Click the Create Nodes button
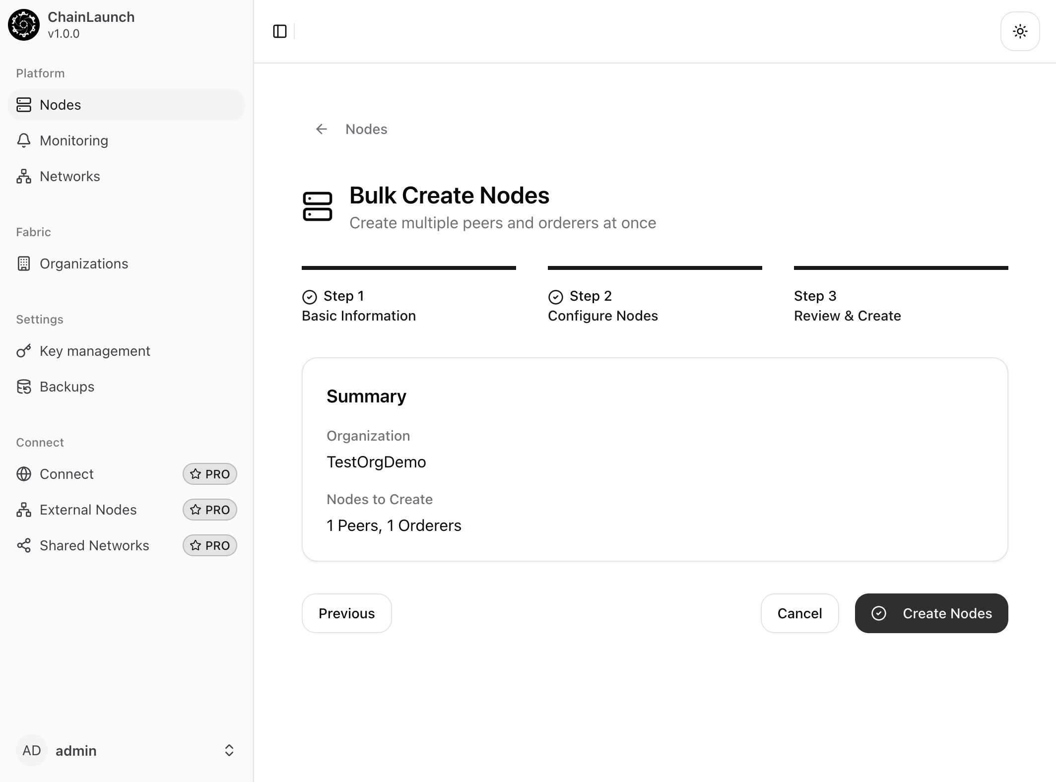The width and height of the screenshot is (1056, 782). (x=931, y=613)
